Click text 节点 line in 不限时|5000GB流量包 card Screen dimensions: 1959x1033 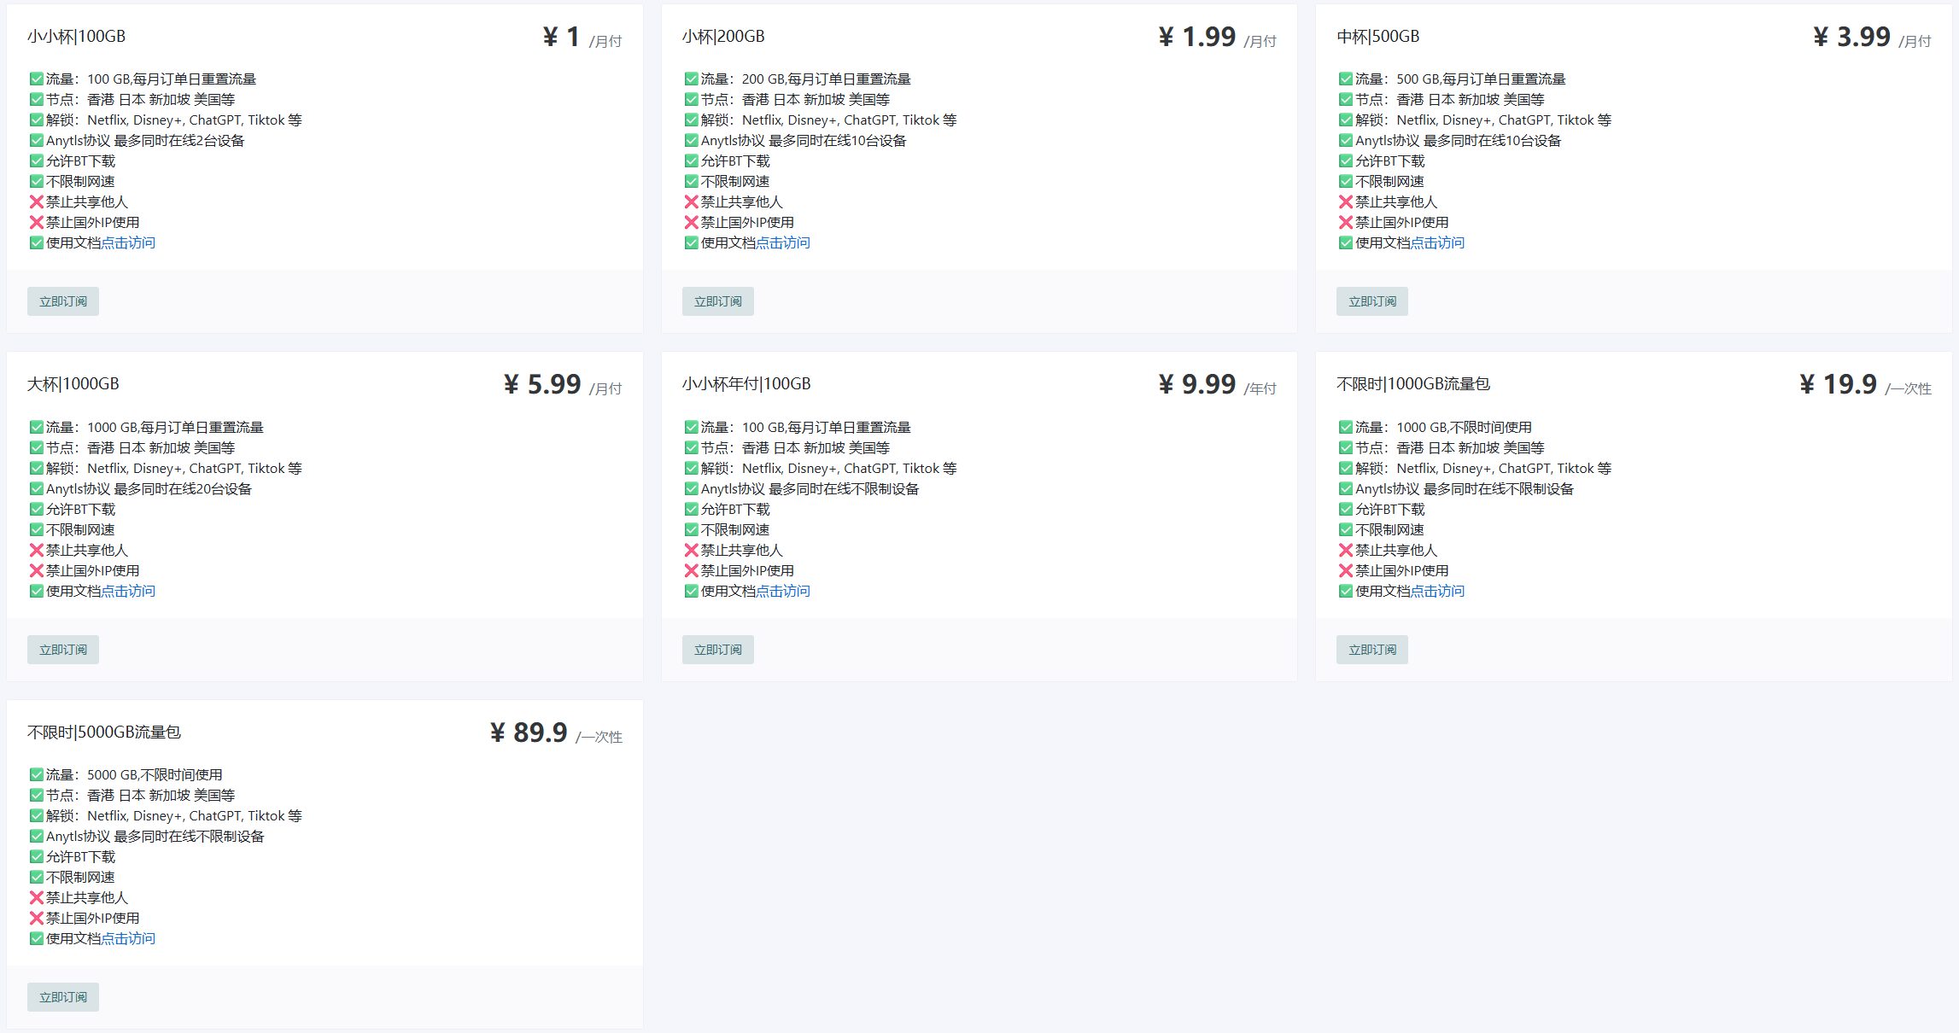coord(141,796)
